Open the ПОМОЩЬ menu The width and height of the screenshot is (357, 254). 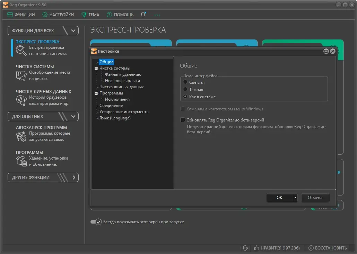[120, 15]
